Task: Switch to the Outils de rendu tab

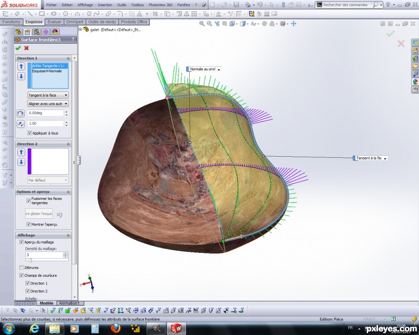Action: tap(102, 22)
